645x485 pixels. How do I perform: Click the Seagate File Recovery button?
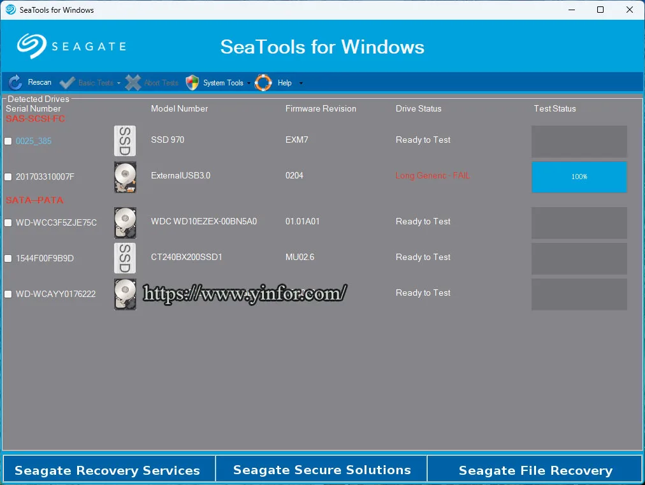535,471
